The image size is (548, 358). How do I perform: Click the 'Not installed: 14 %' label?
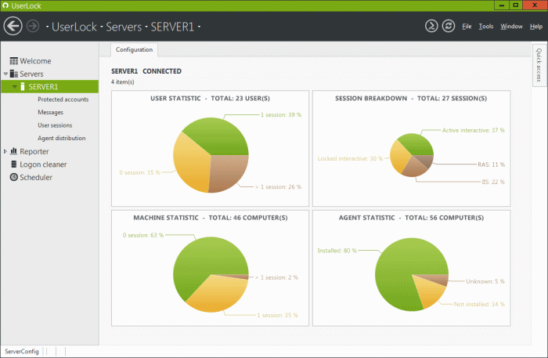pos(479,304)
